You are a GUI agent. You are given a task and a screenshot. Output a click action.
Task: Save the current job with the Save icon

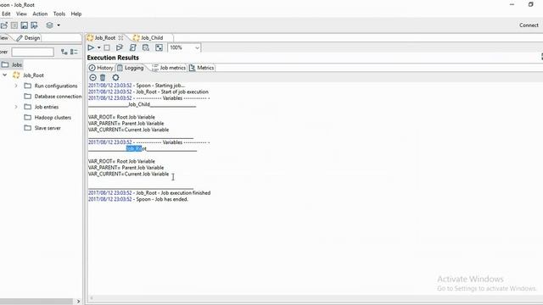pos(24,25)
